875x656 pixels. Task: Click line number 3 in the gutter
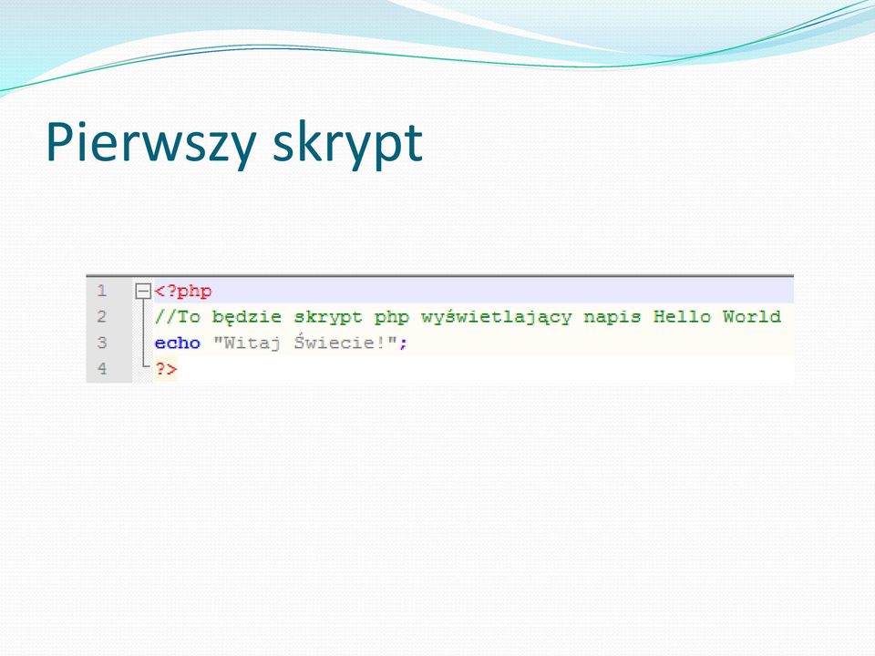pos(101,343)
